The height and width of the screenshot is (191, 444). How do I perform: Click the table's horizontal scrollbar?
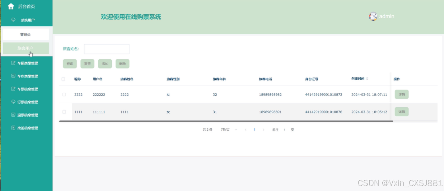pyautogui.click(x=226, y=121)
